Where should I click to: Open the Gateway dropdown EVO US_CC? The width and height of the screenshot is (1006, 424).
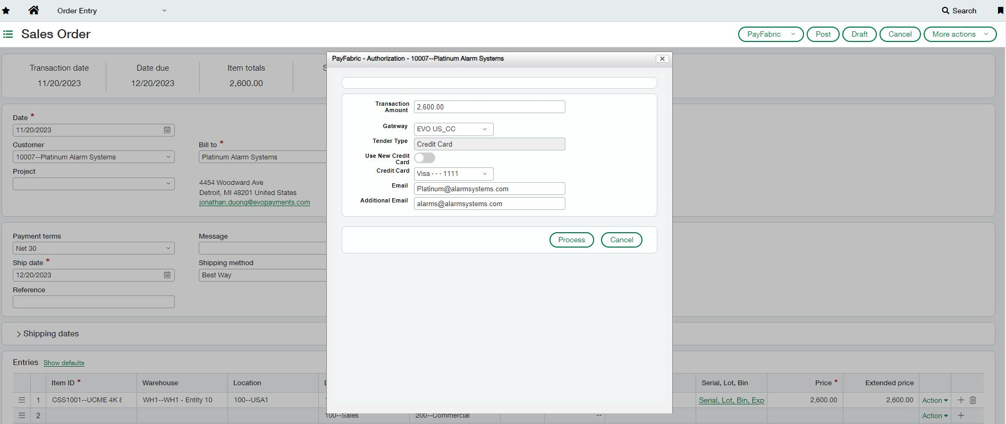[x=453, y=129]
